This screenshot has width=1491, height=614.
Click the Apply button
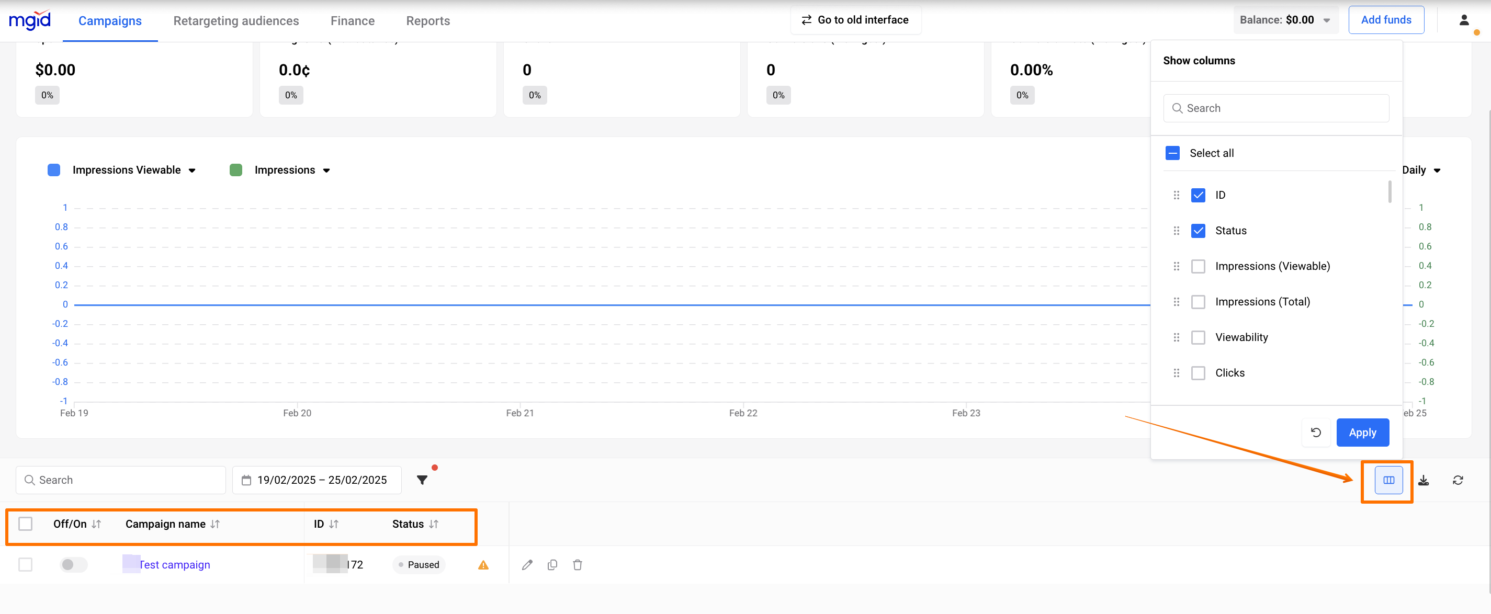1362,433
